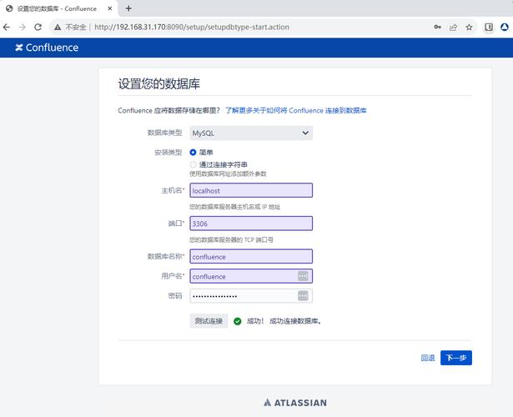This screenshot has height=417, width=513.
Task: Click the profile extension icon in toolbar
Action: point(505,28)
